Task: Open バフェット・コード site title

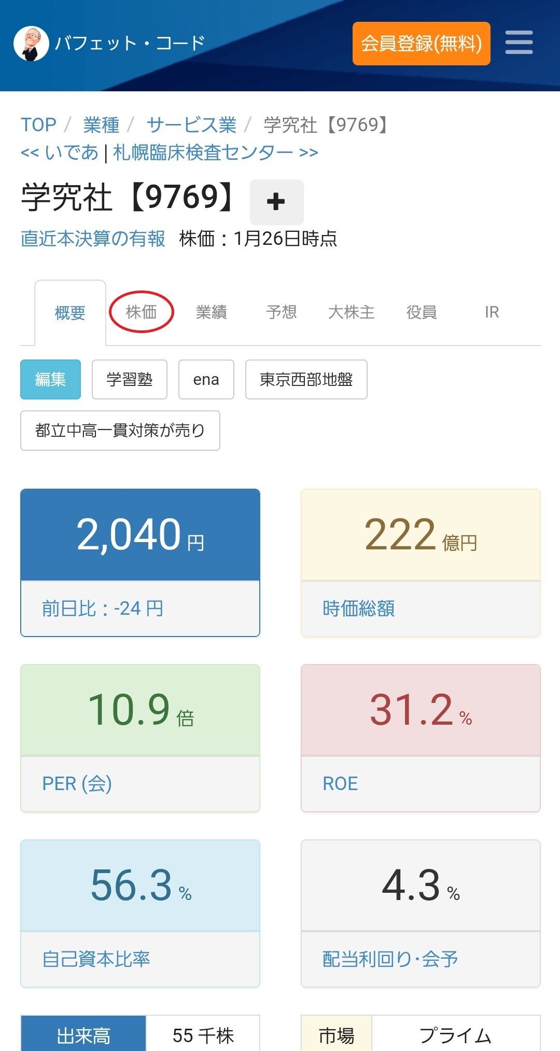Action: 130,44
